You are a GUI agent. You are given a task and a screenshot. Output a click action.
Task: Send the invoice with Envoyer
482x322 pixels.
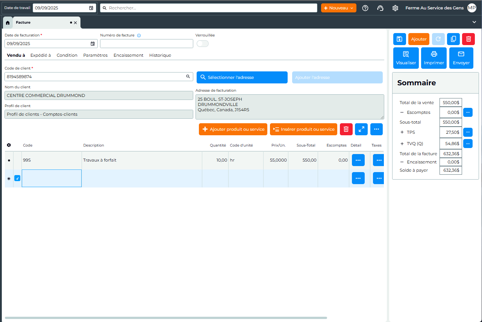461,58
